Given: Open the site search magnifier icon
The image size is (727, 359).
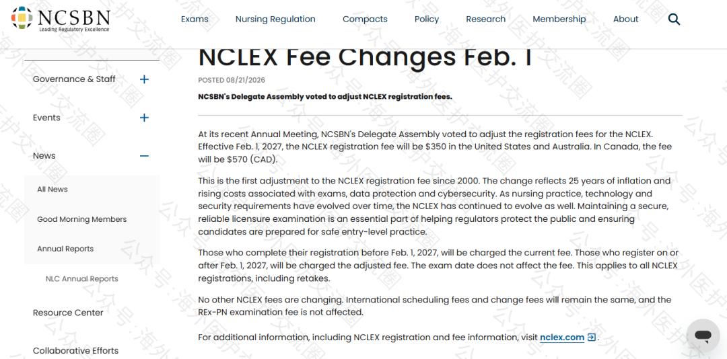Looking at the screenshot, I should (x=674, y=19).
